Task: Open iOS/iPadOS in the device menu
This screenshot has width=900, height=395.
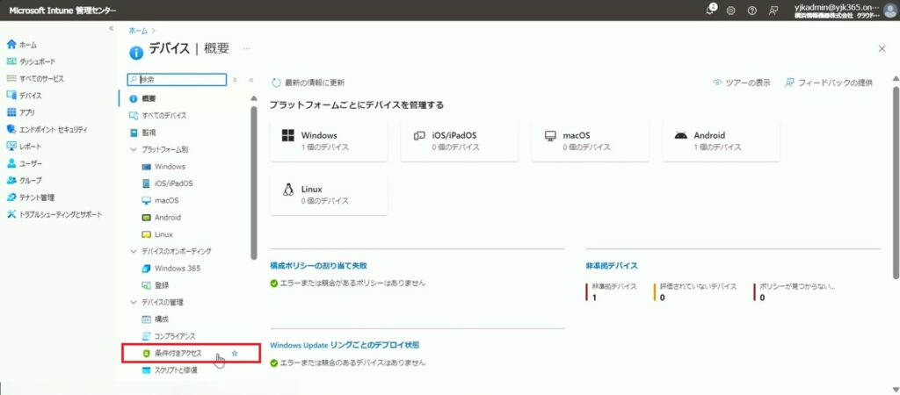Action: coord(166,183)
